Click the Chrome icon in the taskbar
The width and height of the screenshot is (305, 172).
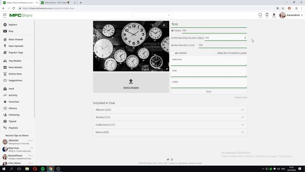point(51,169)
